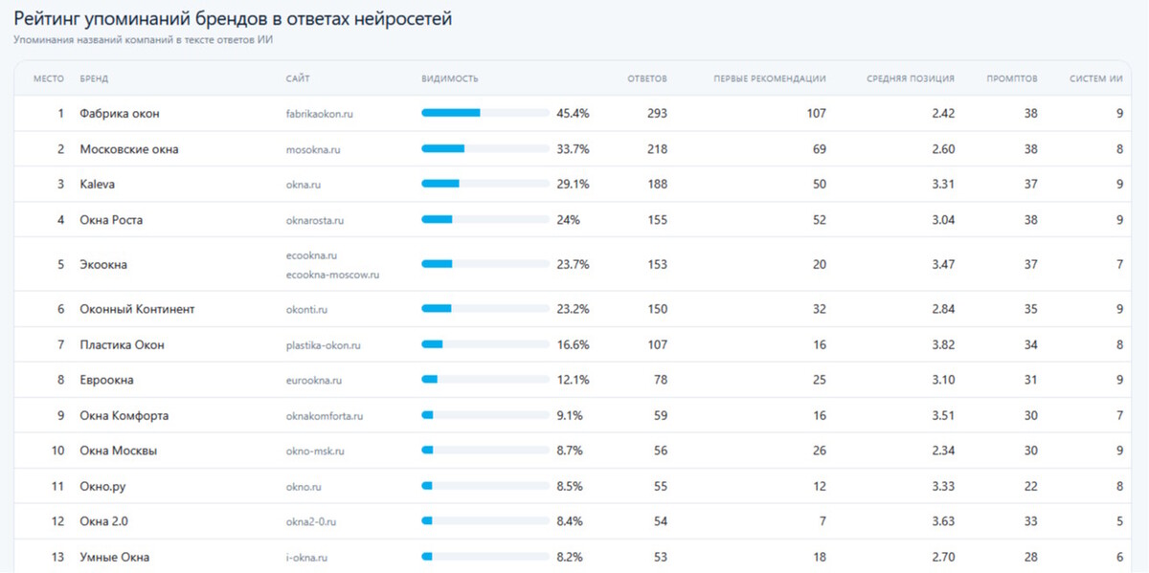Select the Kaleva brand name

[x=98, y=185]
